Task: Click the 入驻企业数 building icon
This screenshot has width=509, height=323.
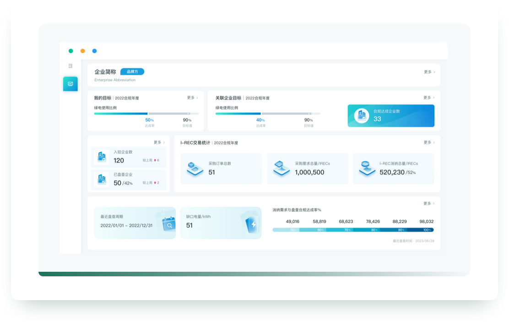Action: tap(101, 157)
